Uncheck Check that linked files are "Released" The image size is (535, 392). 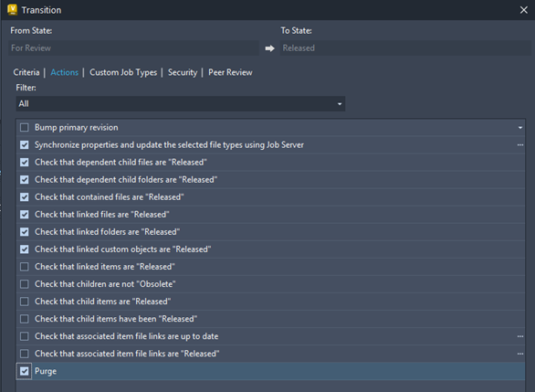(x=25, y=215)
